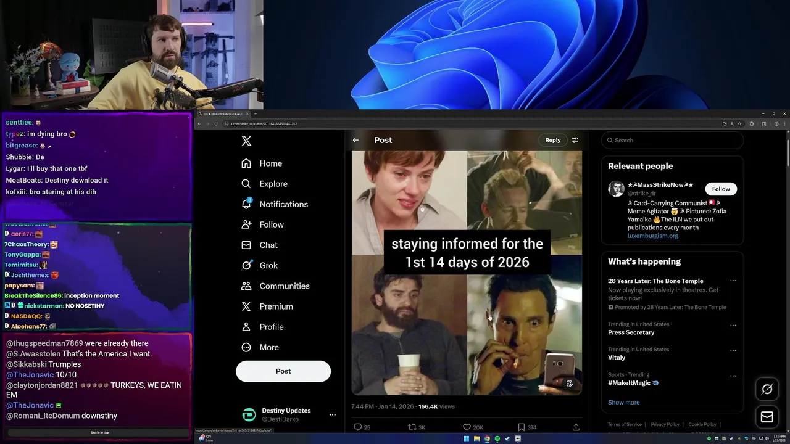Click the 166.4K Views count
Viewport: 790px width, 444px height.
[x=436, y=406]
